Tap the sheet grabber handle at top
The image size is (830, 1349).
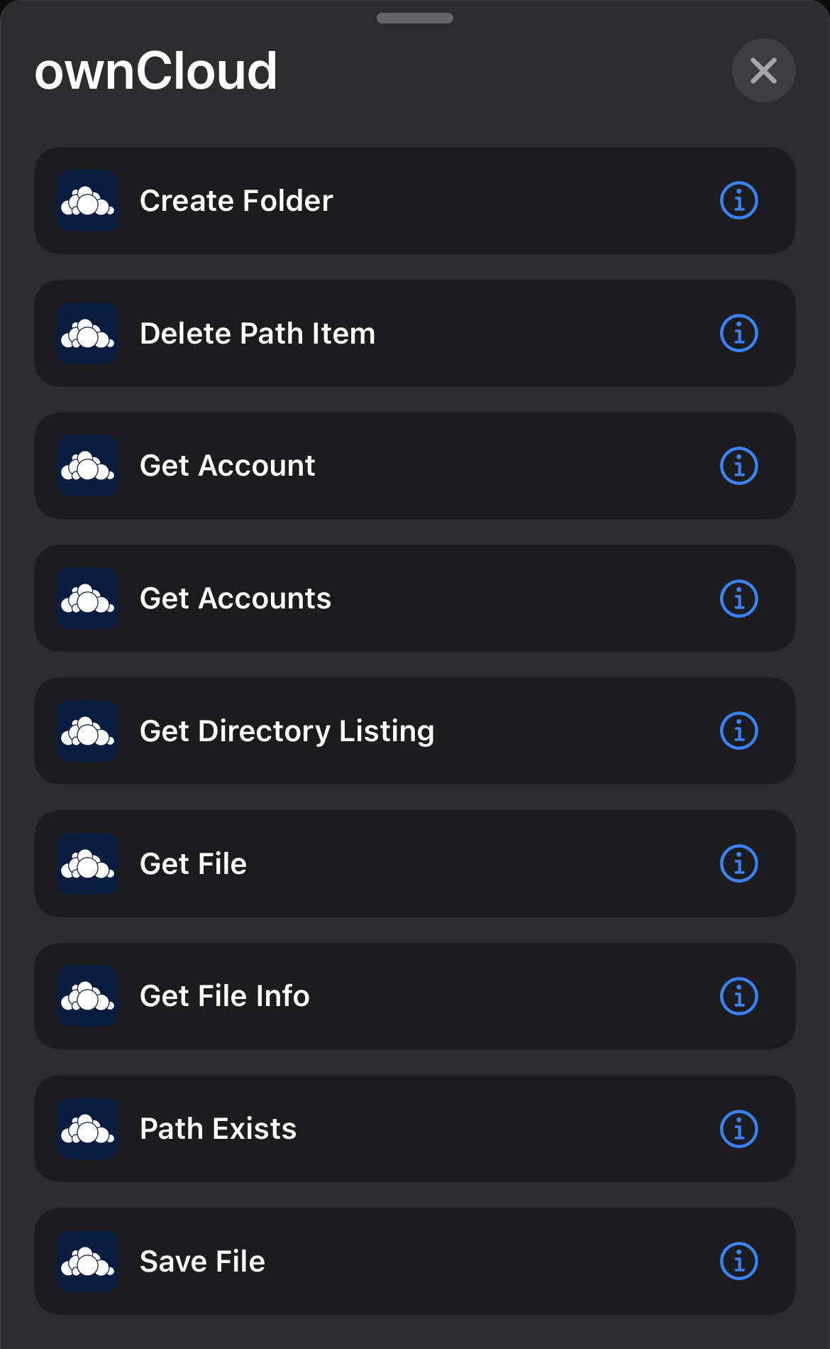[415, 18]
